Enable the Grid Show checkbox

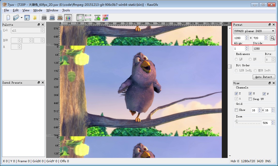(236, 110)
